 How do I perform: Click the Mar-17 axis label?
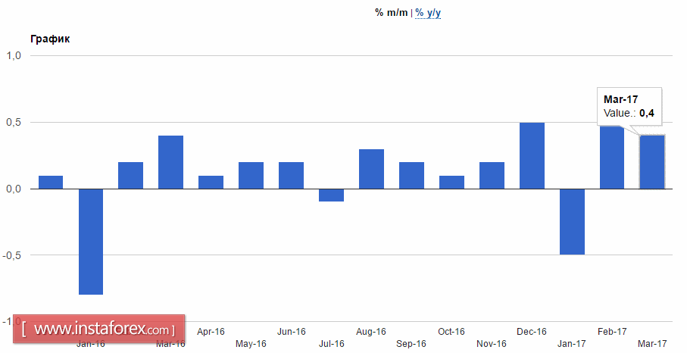tap(652, 344)
